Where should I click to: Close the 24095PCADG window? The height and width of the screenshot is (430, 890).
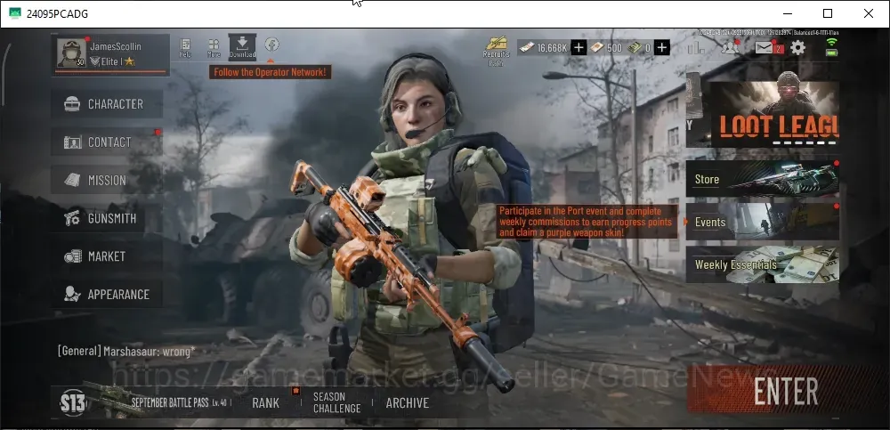(869, 13)
